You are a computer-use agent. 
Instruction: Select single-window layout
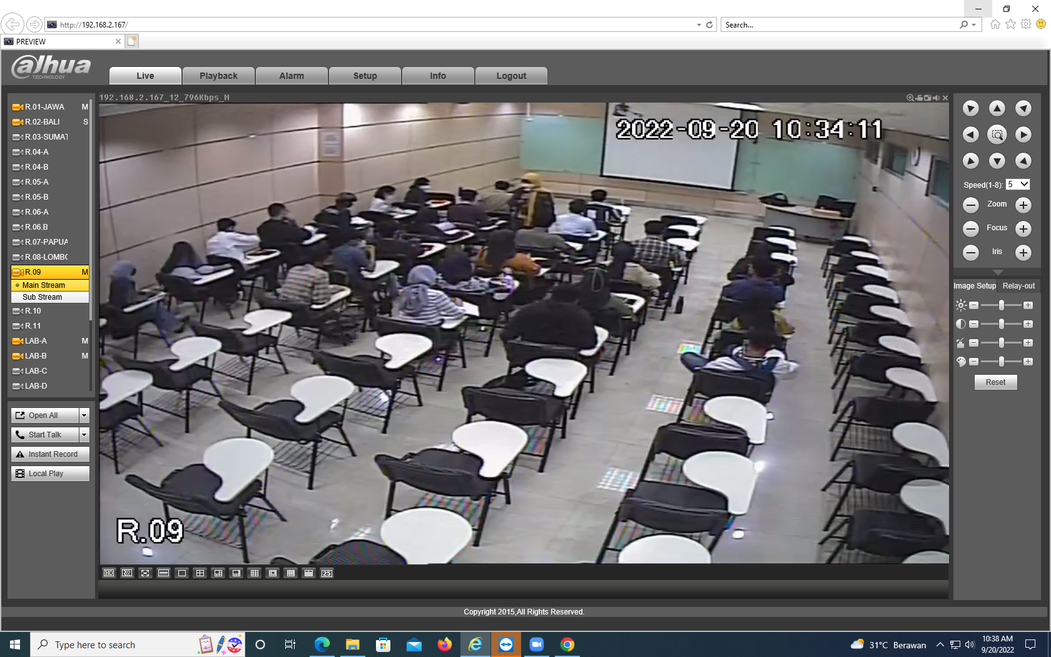click(x=182, y=573)
